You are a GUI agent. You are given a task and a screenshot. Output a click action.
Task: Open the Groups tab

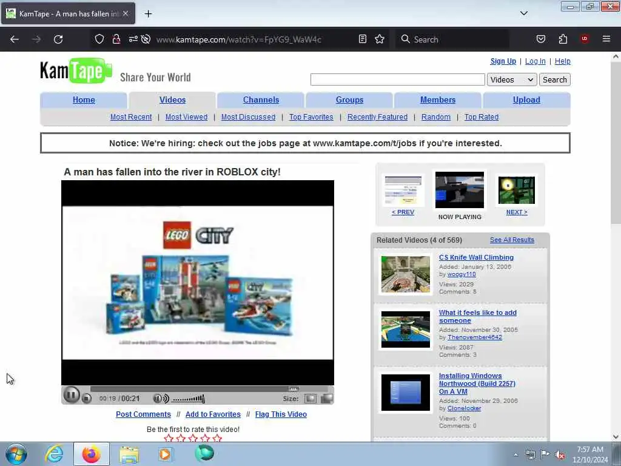[349, 100]
